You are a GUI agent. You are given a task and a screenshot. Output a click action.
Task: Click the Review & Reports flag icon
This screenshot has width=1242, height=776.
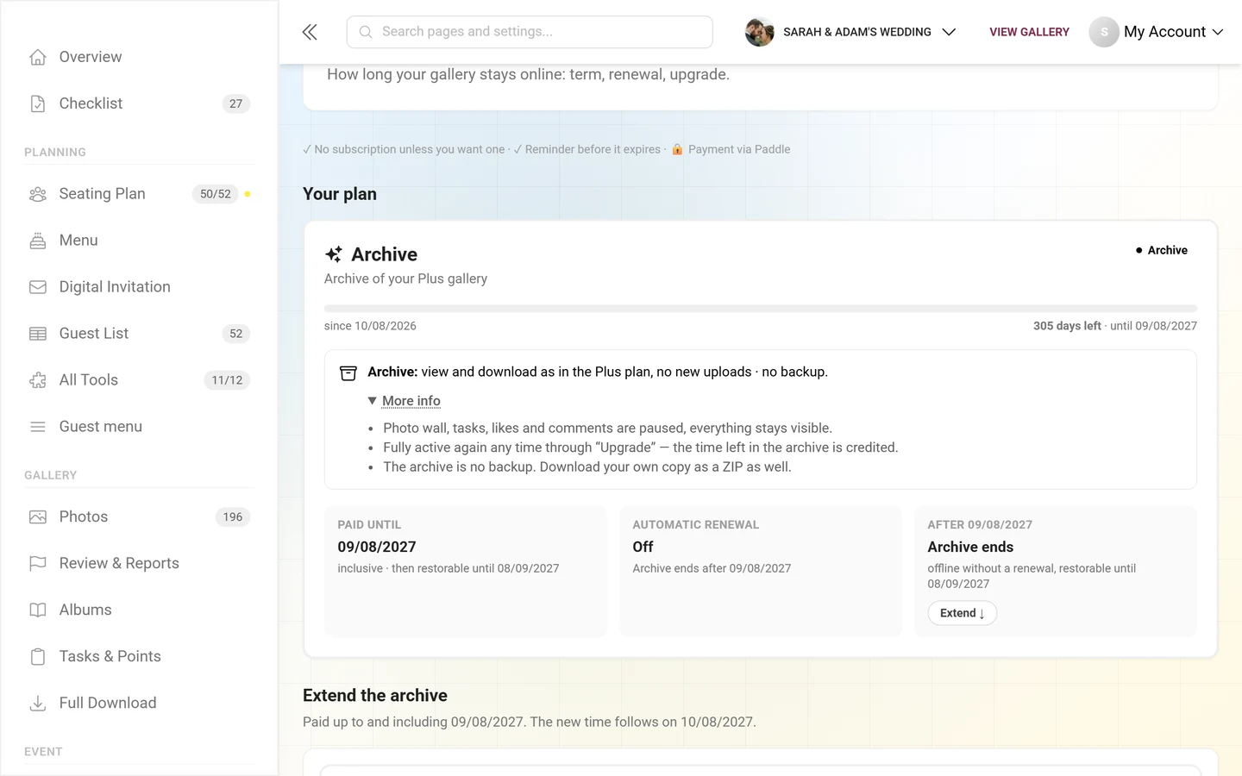click(38, 564)
